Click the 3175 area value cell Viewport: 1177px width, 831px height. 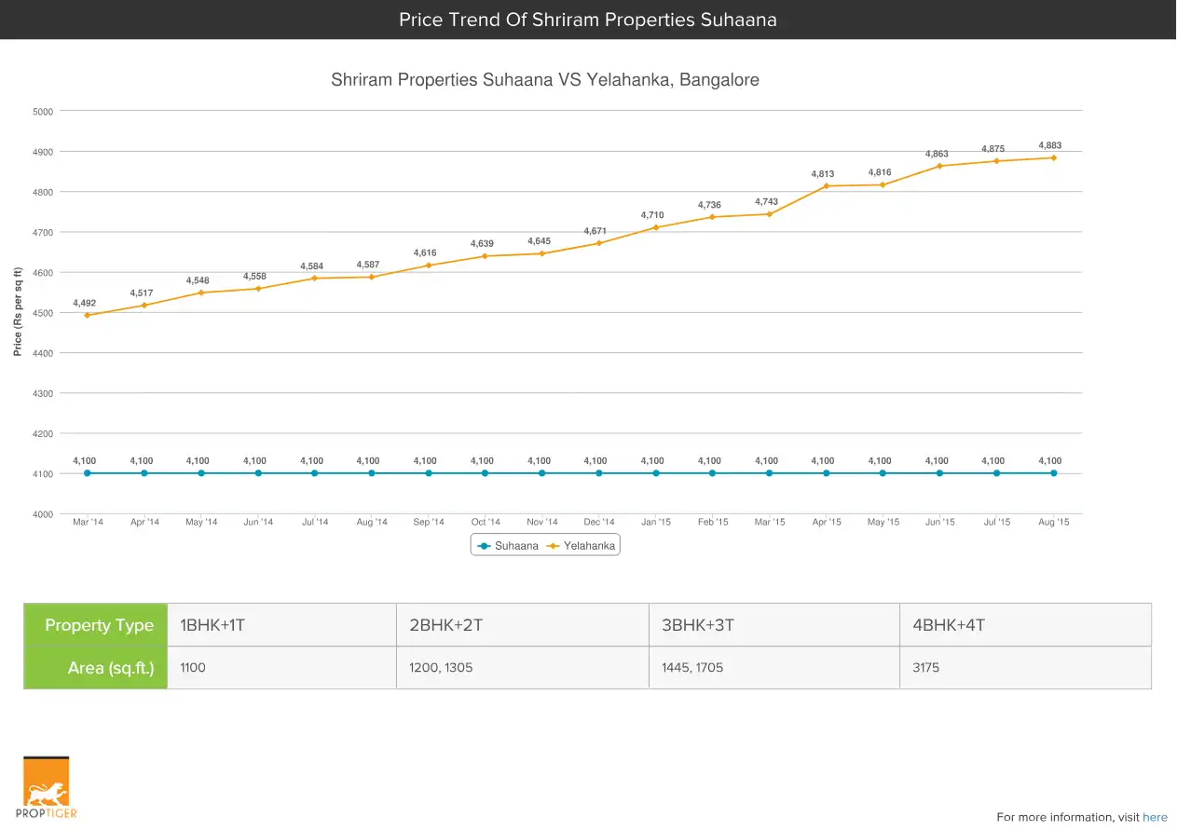[x=1025, y=668]
